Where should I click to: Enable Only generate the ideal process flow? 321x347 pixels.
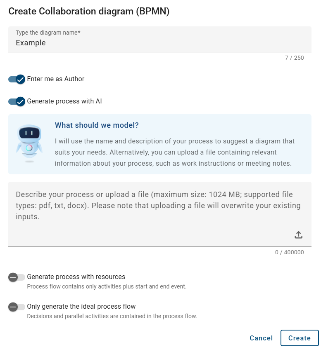(17, 307)
